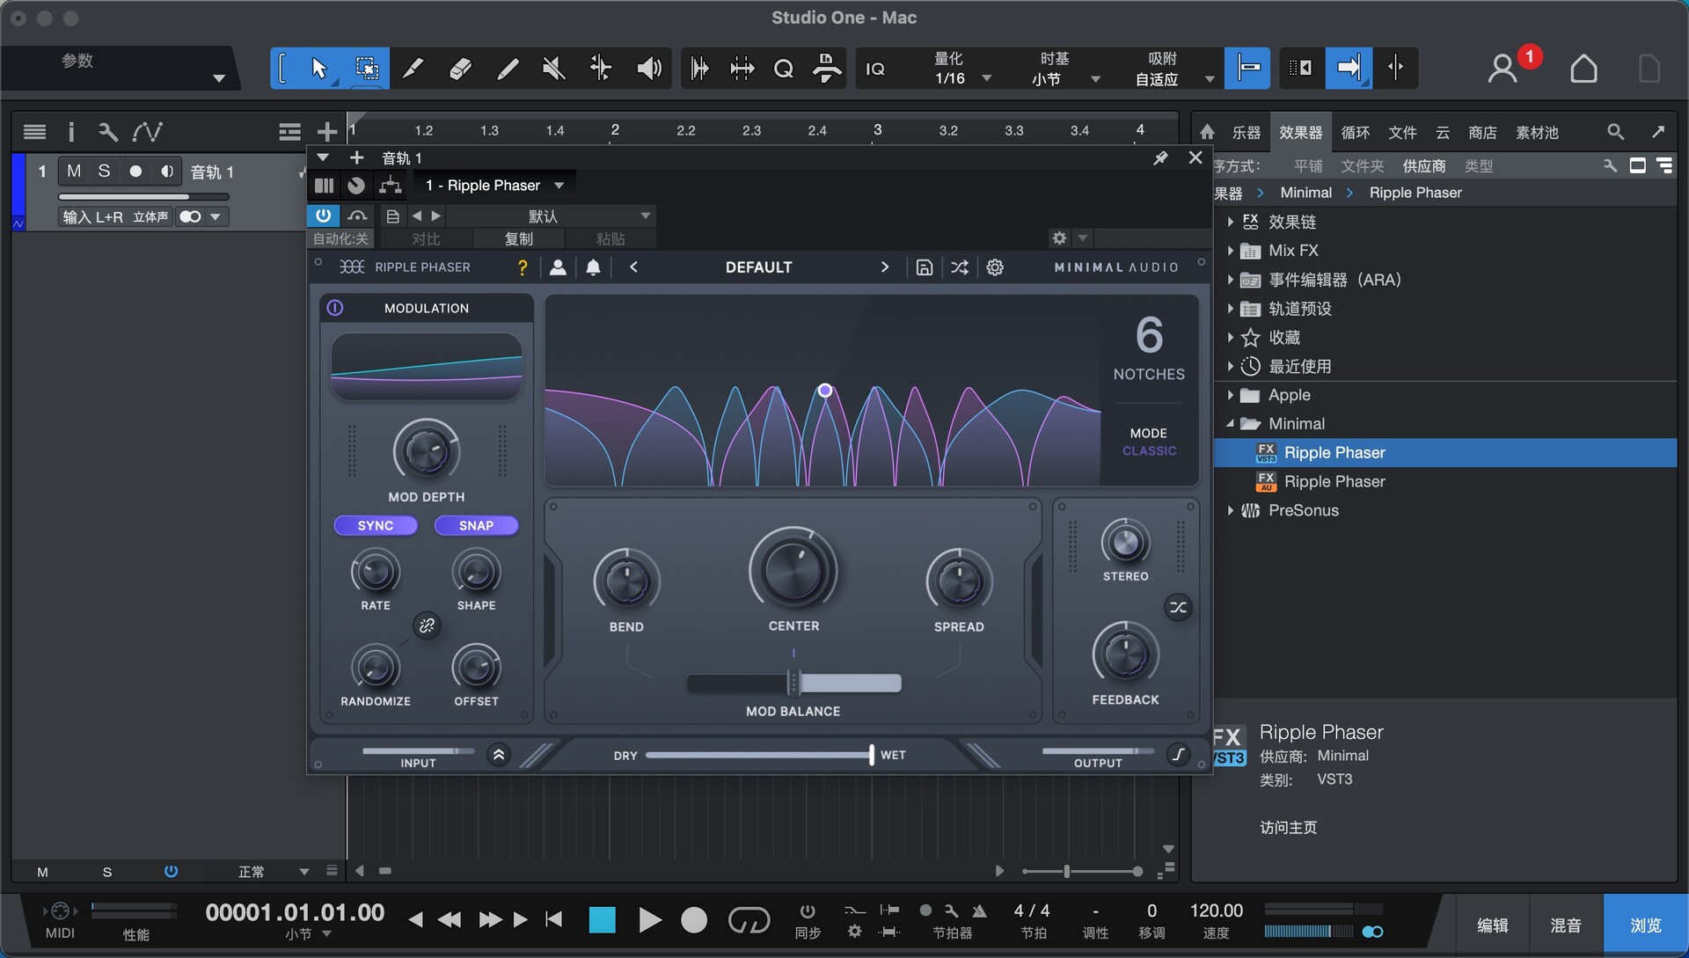Click the INPUT level slider

coord(419,751)
